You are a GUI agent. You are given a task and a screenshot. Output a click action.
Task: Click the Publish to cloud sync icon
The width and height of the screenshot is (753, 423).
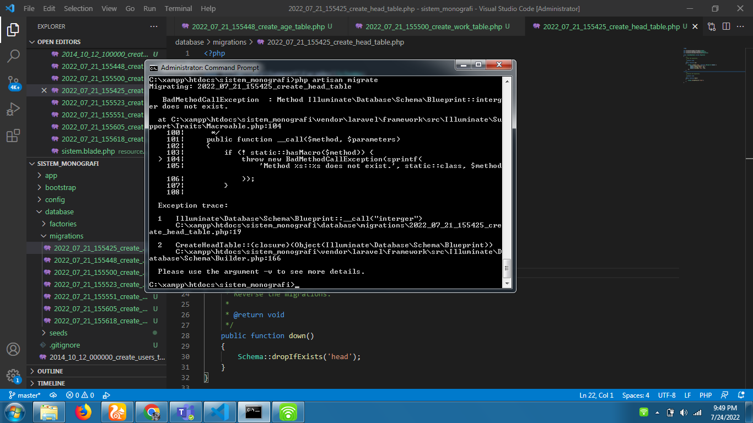coord(53,395)
